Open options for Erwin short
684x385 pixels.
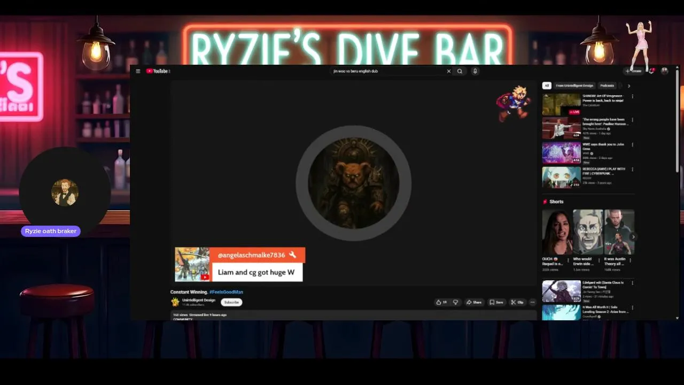[x=599, y=260]
